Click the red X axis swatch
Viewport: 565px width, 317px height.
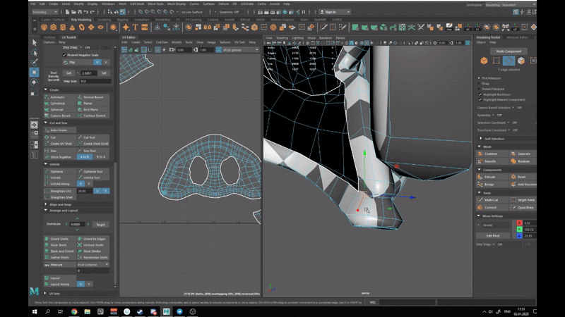tap(520, 223)
